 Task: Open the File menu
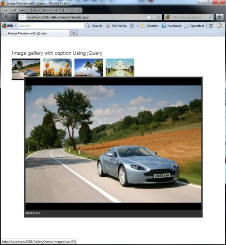point(5,10)
